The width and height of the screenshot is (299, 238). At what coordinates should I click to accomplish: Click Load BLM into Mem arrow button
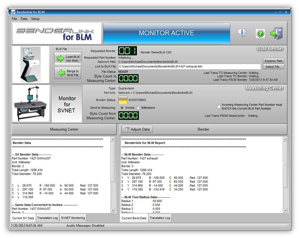pyautogui.click(x=67, y=59)
